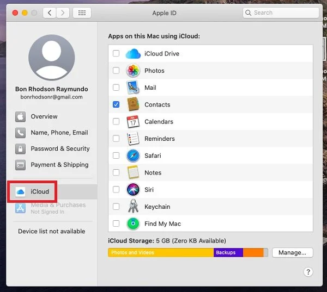The height and width of the screenshot is (292, 327).
Task: Show all preferences with the grid button
Action: click(82, 13)
